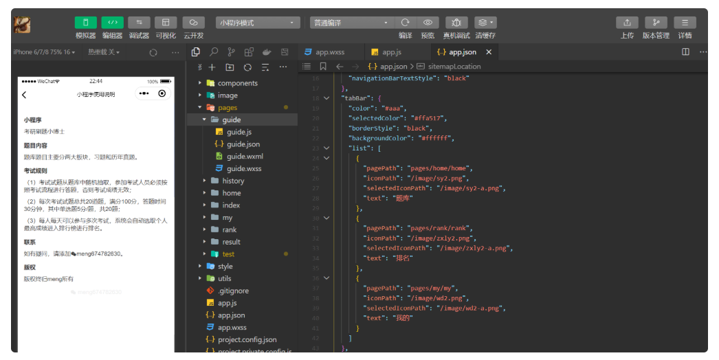Image resolution: width=719 pixels, height=360 pixels.
Task: Click the editor bookmark icon
Action: [323, 67]
